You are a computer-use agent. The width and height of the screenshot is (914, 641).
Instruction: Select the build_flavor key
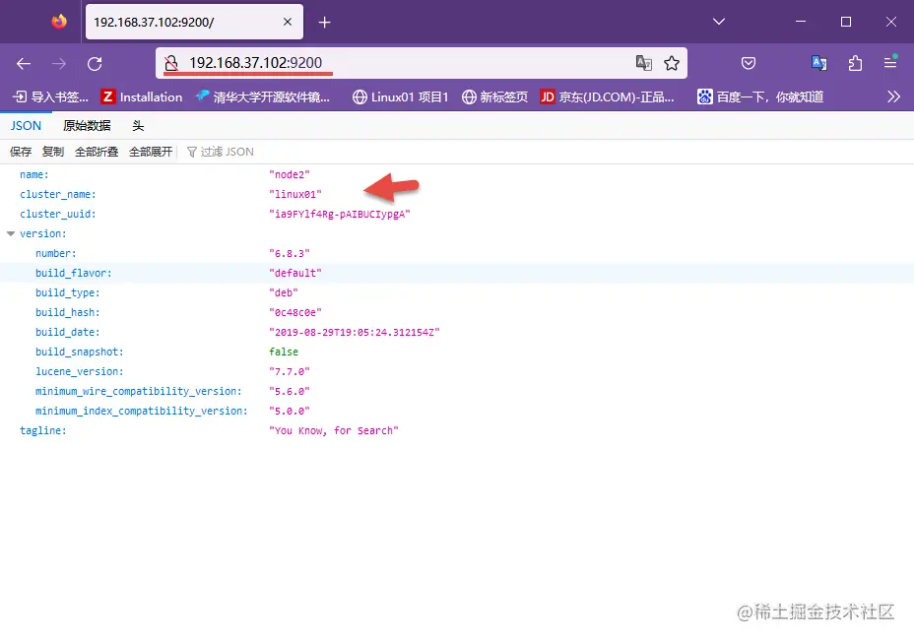coord(74,274)
